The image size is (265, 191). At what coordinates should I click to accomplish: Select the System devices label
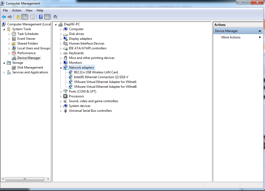tap(80, 106)
